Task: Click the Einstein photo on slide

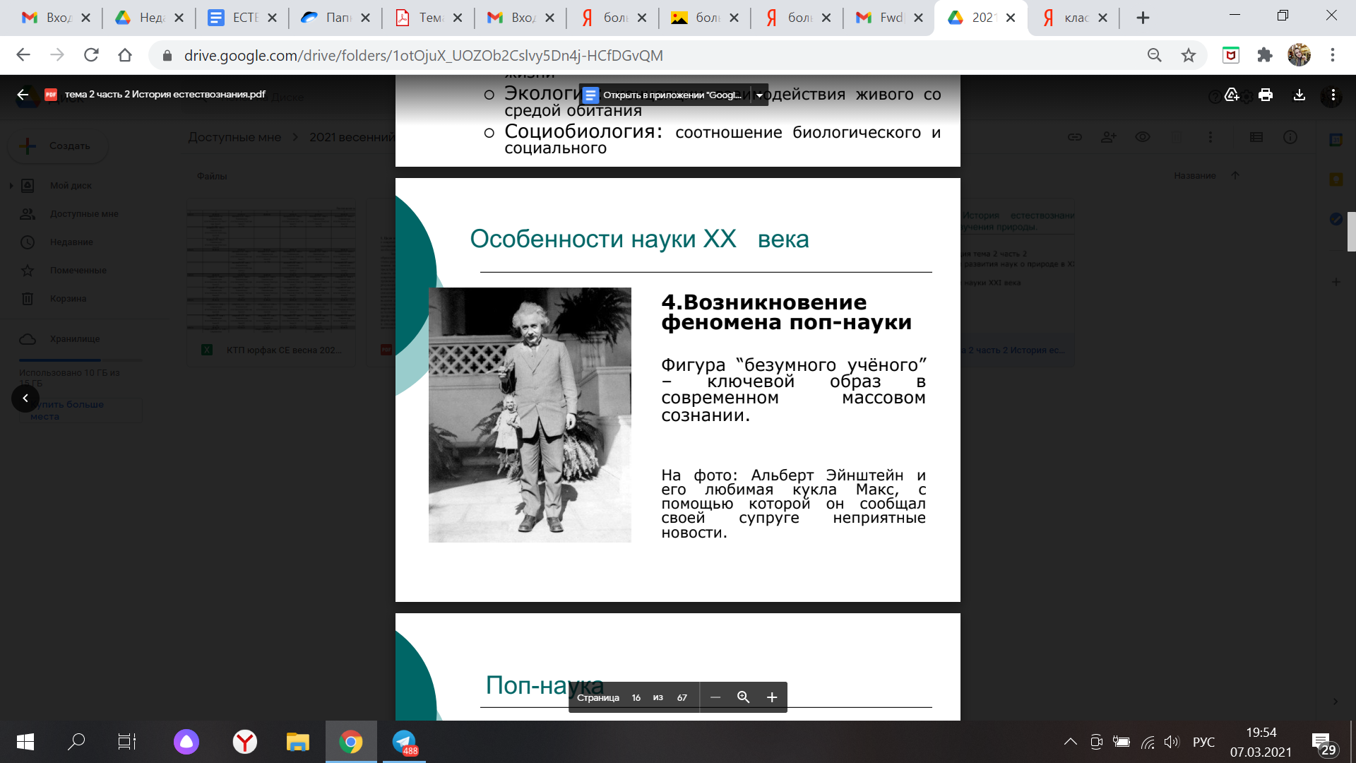Action: [530, 415]
